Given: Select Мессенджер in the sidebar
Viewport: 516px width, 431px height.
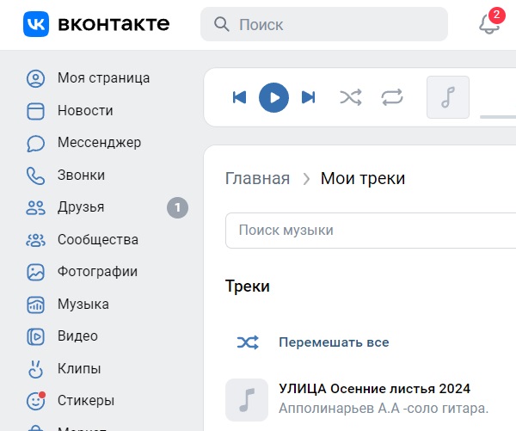Looking at the screenshot, I should click(100, 143).
